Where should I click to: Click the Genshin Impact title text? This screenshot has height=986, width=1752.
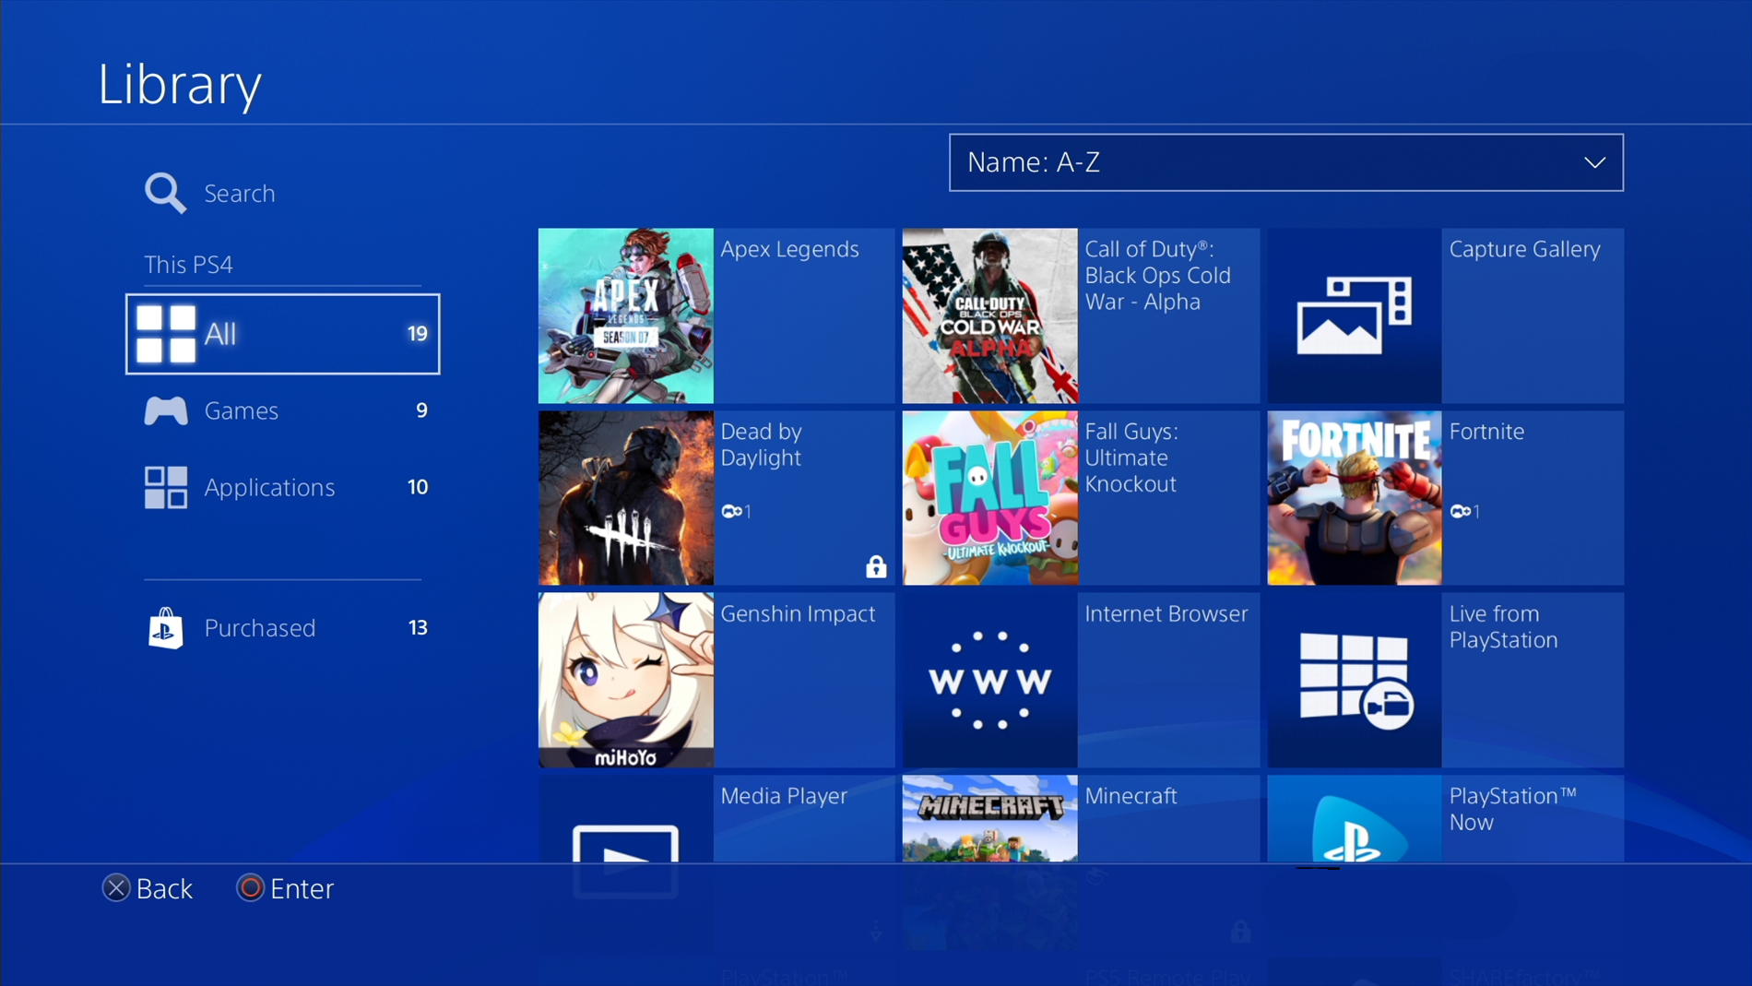point(798,614)
